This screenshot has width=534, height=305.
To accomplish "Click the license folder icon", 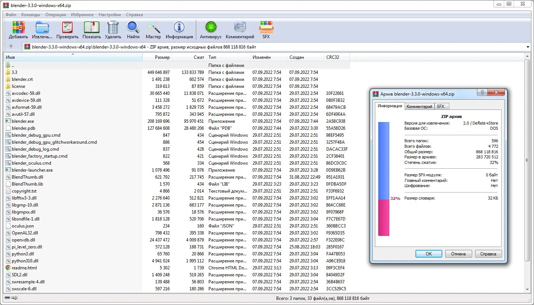I will coord(8,86).
